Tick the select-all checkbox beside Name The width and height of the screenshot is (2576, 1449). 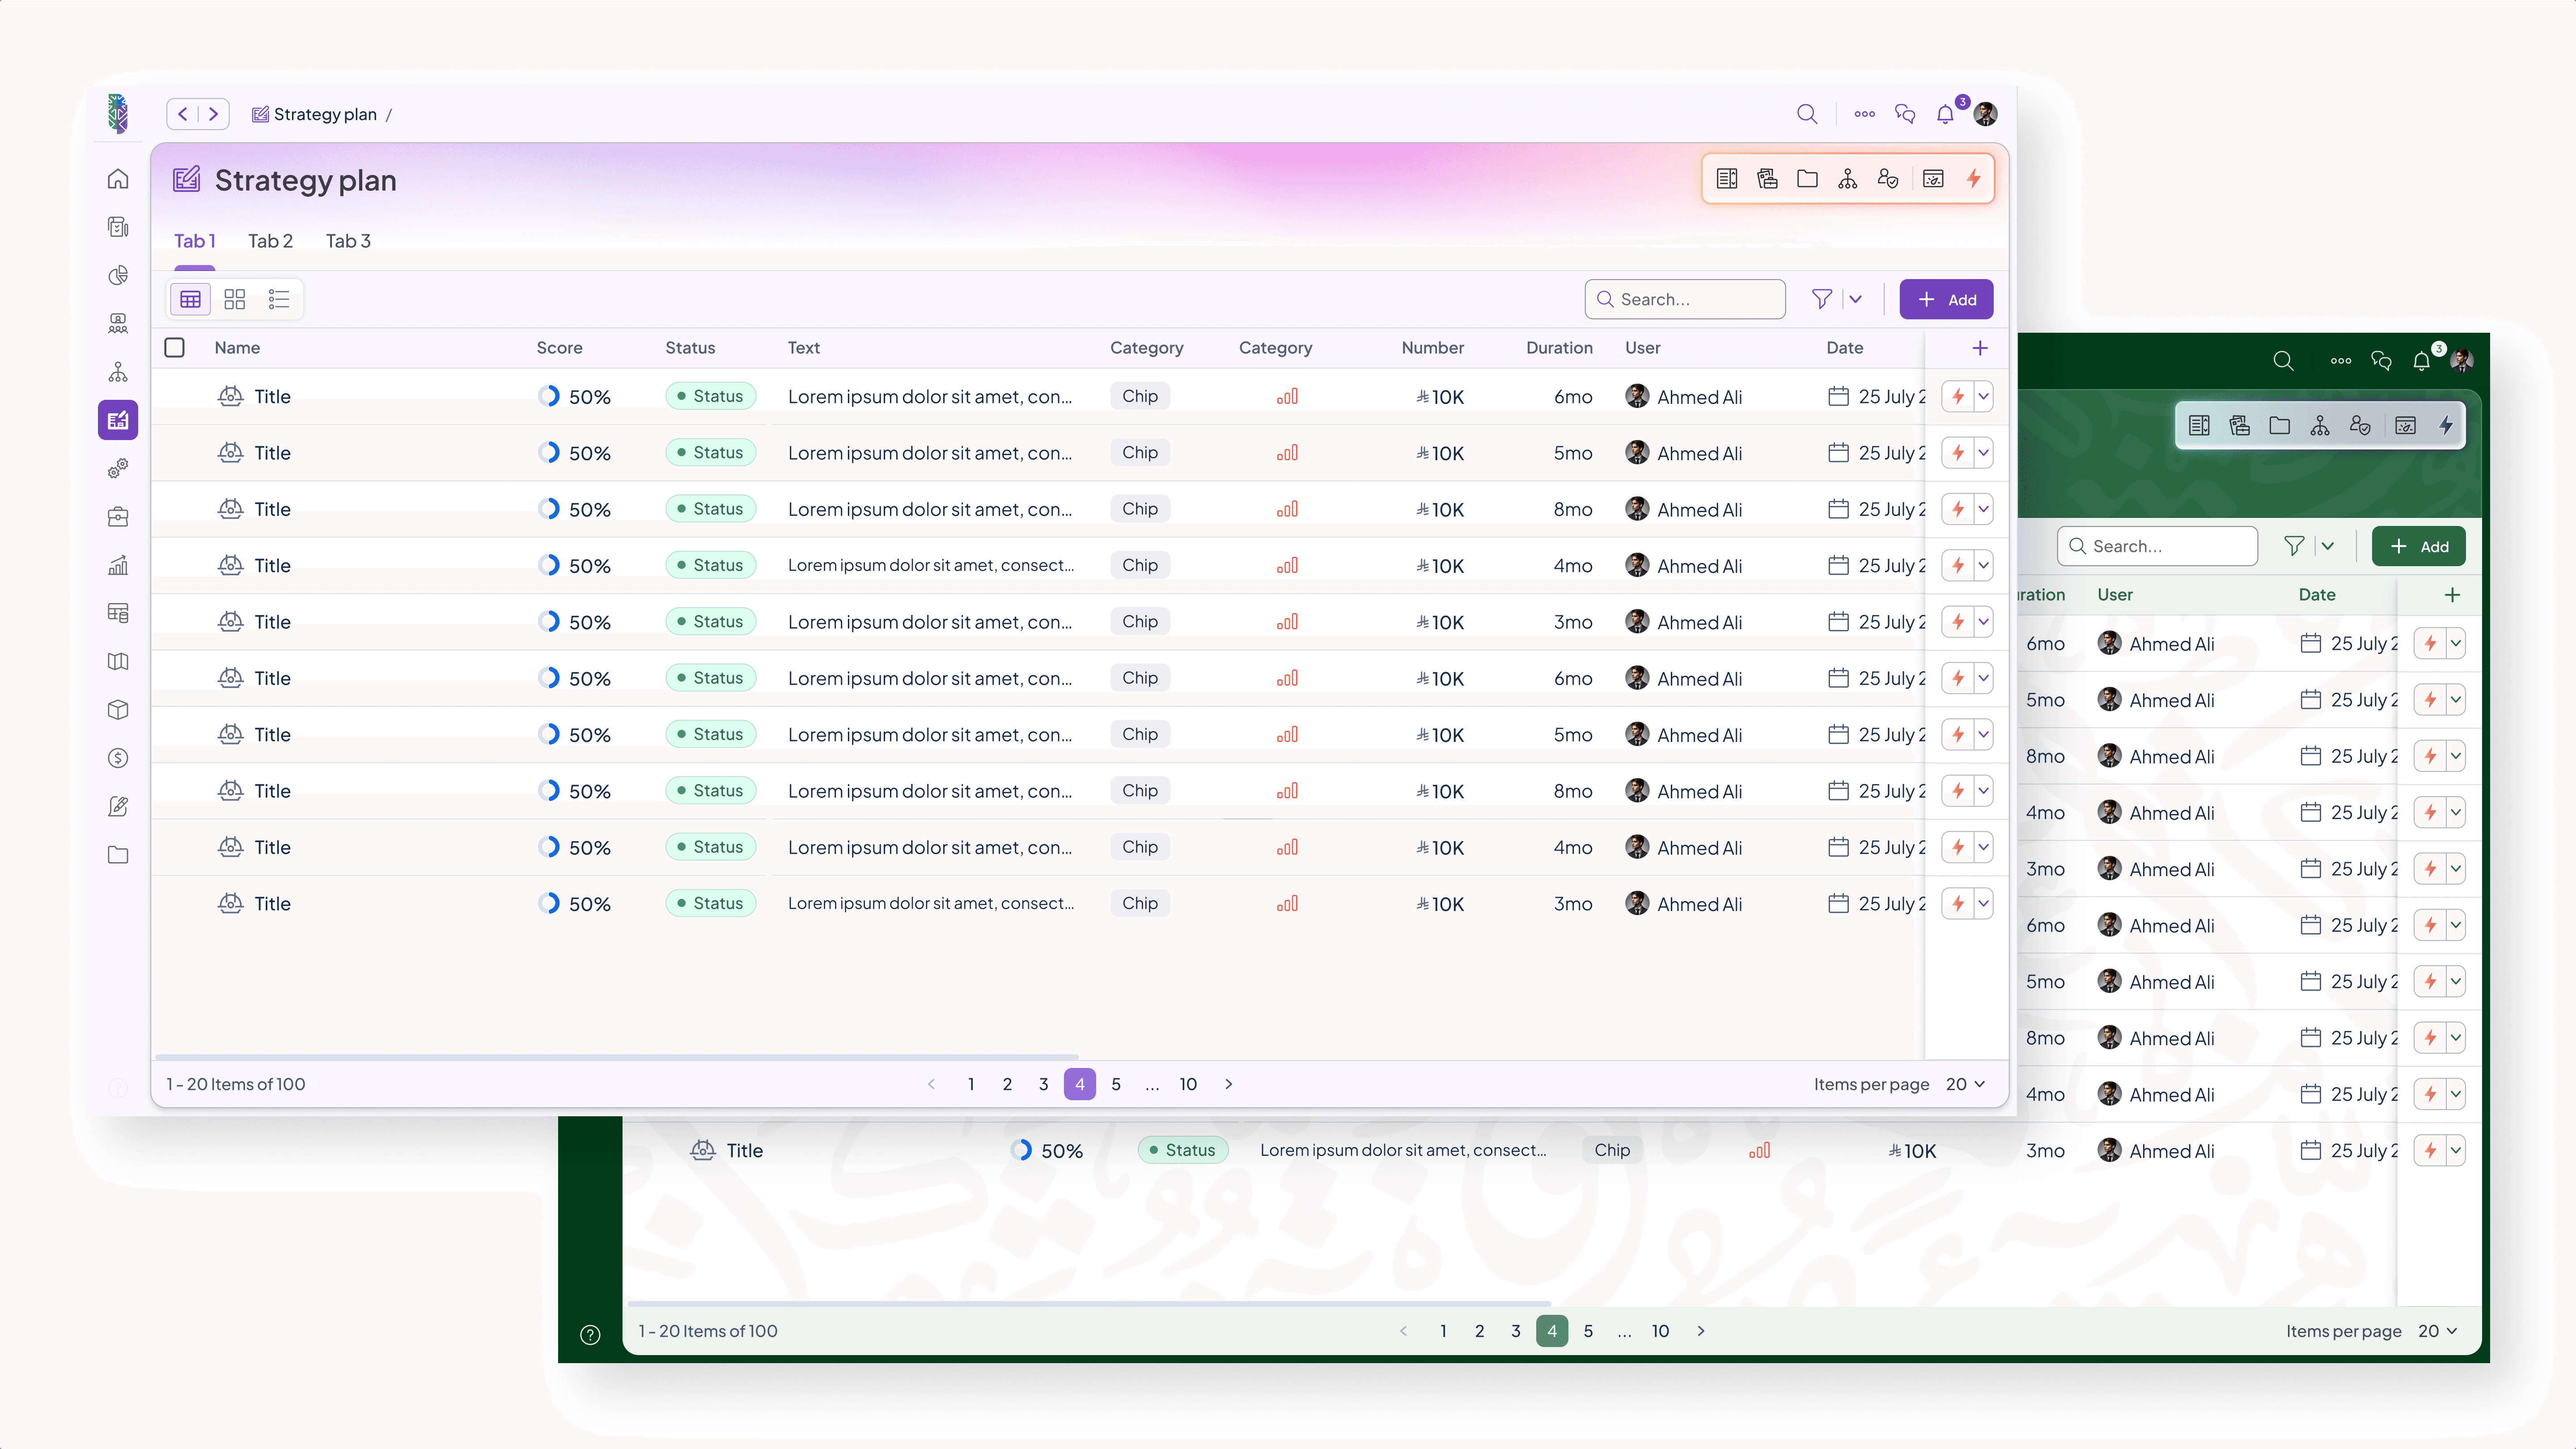(x=175, y=347)
